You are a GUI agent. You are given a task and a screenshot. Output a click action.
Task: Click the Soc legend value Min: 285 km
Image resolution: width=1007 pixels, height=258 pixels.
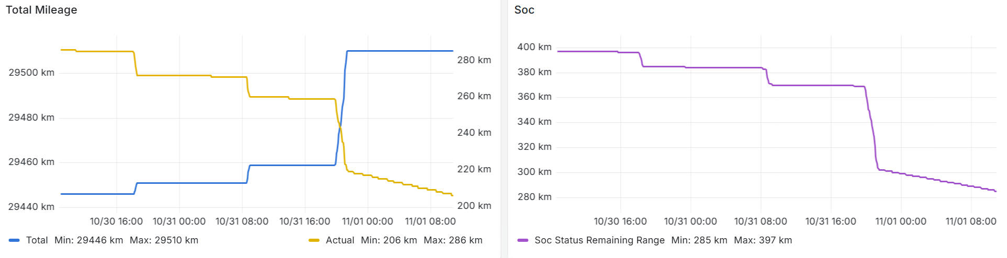[699, 240]
